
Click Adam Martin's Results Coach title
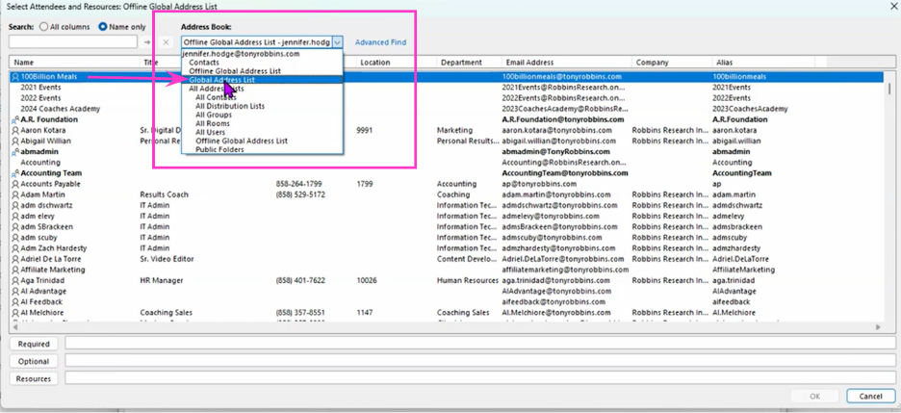(x=165, y=194)
